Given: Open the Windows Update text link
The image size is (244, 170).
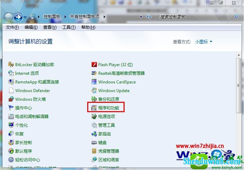Looking at the screenshot, I should pos(114,91).
